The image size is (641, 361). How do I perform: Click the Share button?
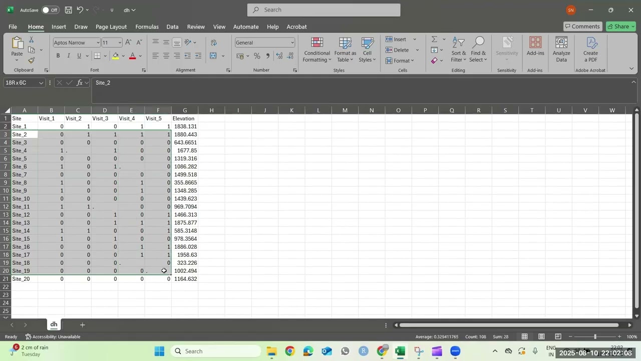coord(620,27)
